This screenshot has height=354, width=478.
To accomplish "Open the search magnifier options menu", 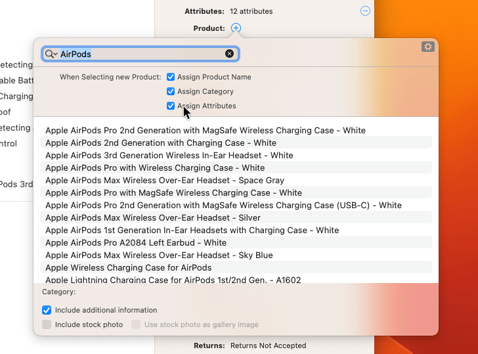I will click(51, 54).
